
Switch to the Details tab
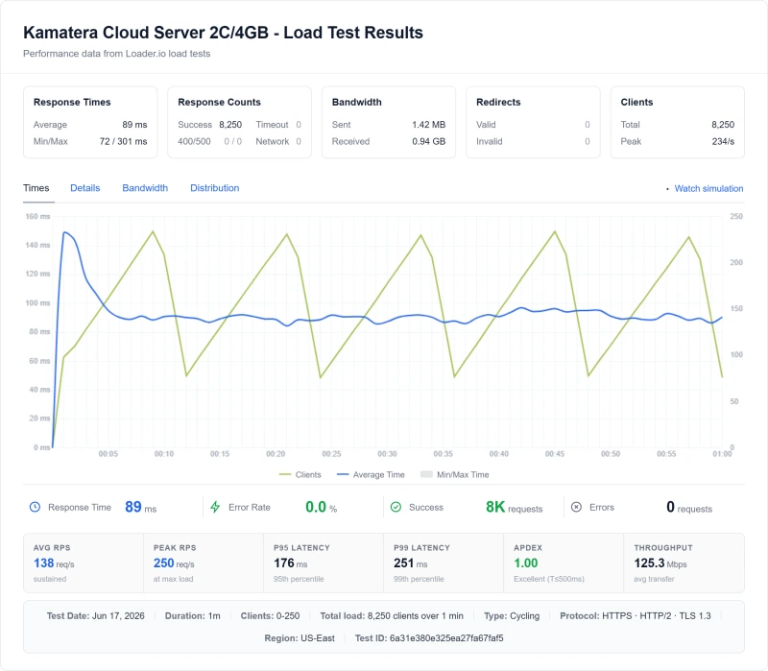coord(85,188)
